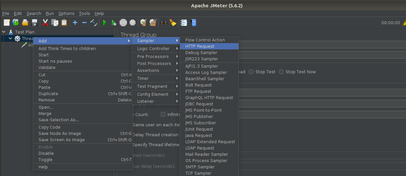Click Disable in the context menu
This screenshot has width=406, height=176.
point(83,153)
